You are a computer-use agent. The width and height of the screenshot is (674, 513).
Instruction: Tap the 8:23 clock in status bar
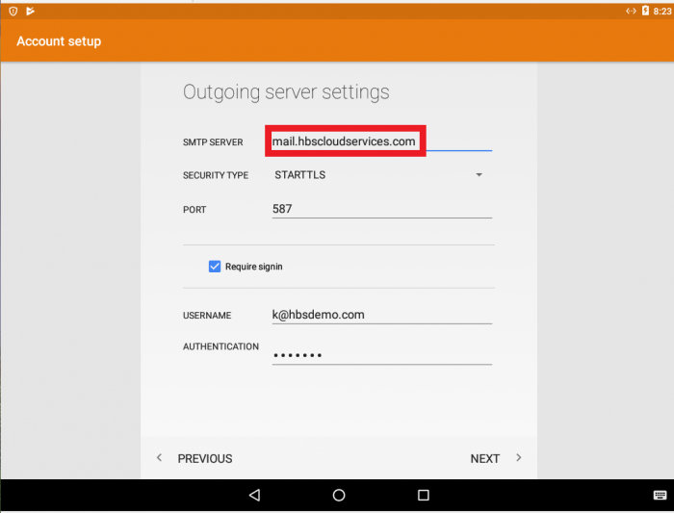662,12
